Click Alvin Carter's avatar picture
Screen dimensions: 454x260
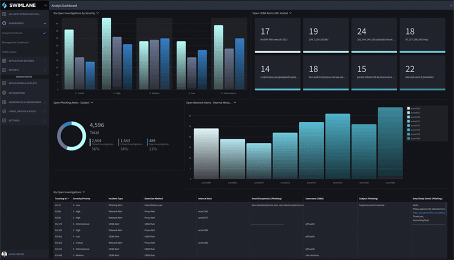tap(4, 254)
